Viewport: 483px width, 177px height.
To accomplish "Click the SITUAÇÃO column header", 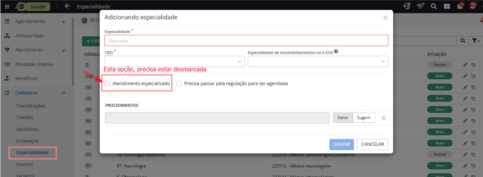I will click(x=437, y=55).
